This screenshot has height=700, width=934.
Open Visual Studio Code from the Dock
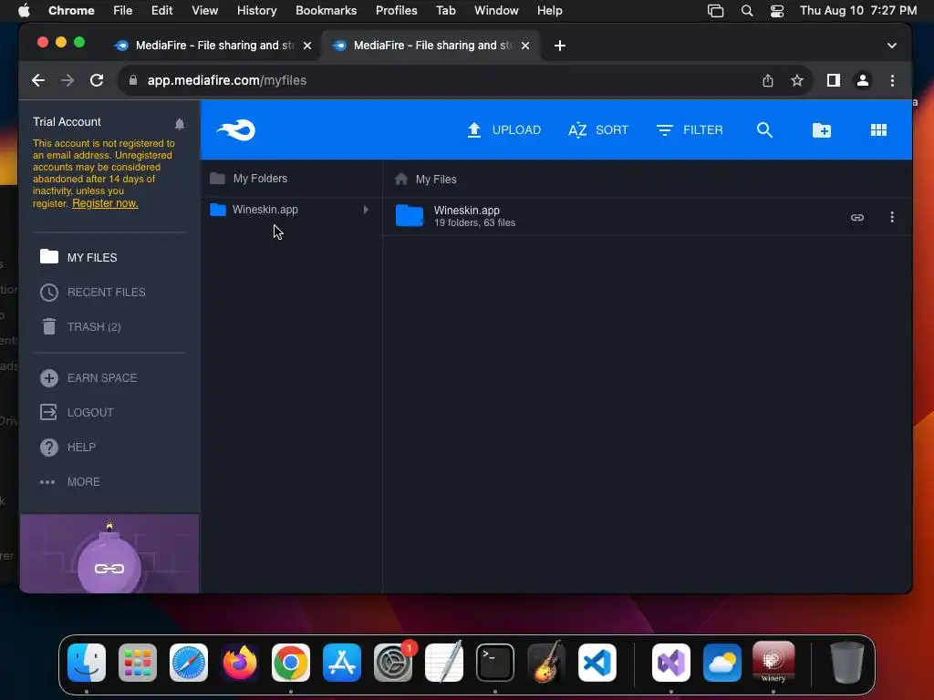(597, 662)
